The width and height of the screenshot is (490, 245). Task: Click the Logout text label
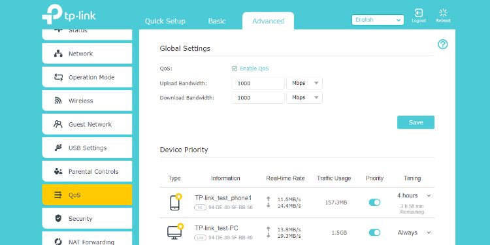point(419,21)
